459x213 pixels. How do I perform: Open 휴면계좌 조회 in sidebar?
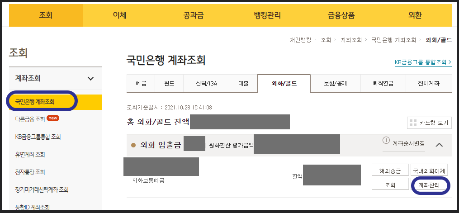[30, 154]
